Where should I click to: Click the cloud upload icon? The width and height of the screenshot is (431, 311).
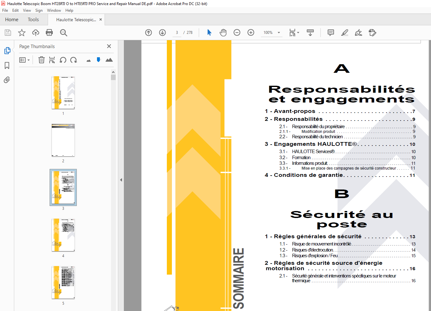36,33
